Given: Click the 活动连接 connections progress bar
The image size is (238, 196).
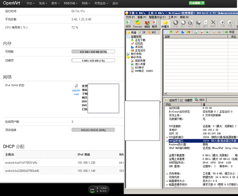Looking at the screenshot, I should [93, 130].
